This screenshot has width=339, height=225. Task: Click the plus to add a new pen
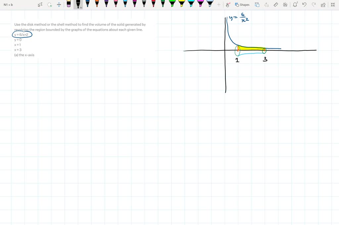pos(219,5)
